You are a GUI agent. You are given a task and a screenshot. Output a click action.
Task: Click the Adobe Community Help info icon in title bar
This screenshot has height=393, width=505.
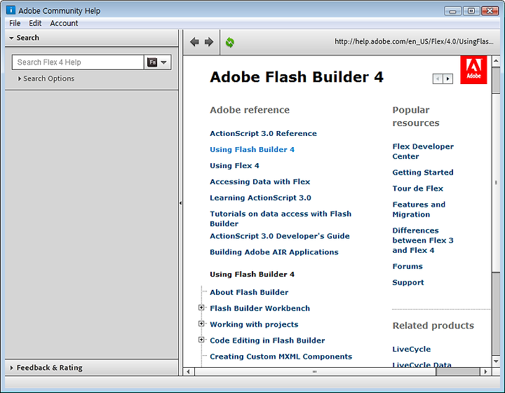coord(11,10)
